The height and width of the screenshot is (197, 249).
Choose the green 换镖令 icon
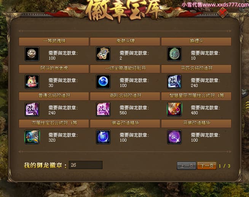pos(174,54)
